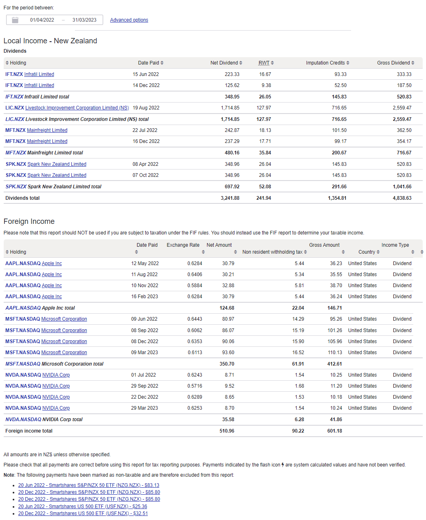Screen dimensions: 426x520
Task: Click Dividends total net value 3,241.88
Action: (230, 198)
